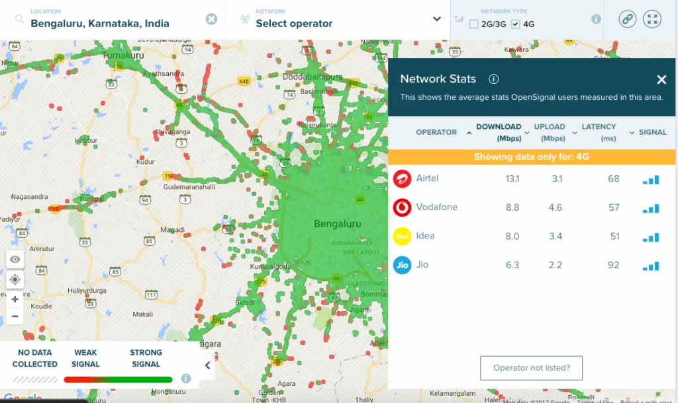
Task: Click the location search magnifier icon
Action: click(x=19, y=19)
